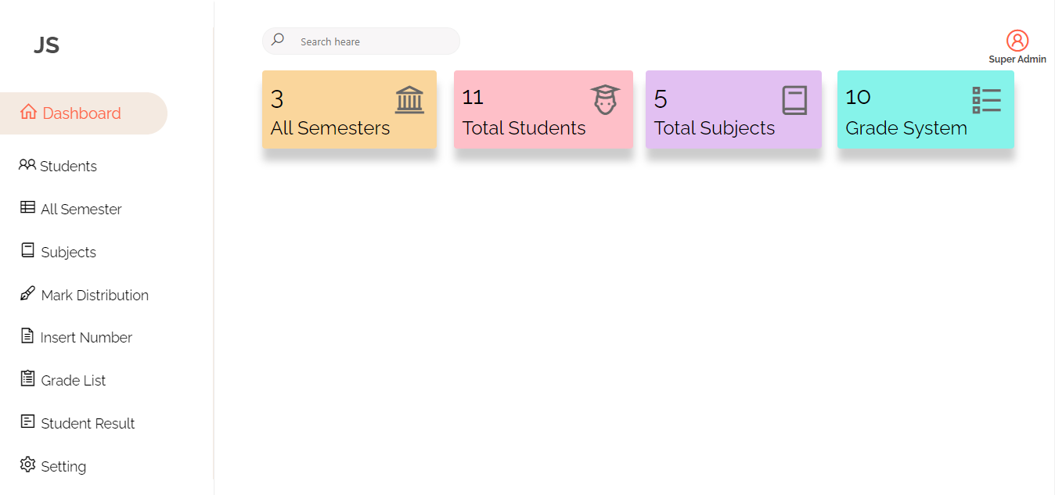Click the Super Admin profile icon

1017,41
